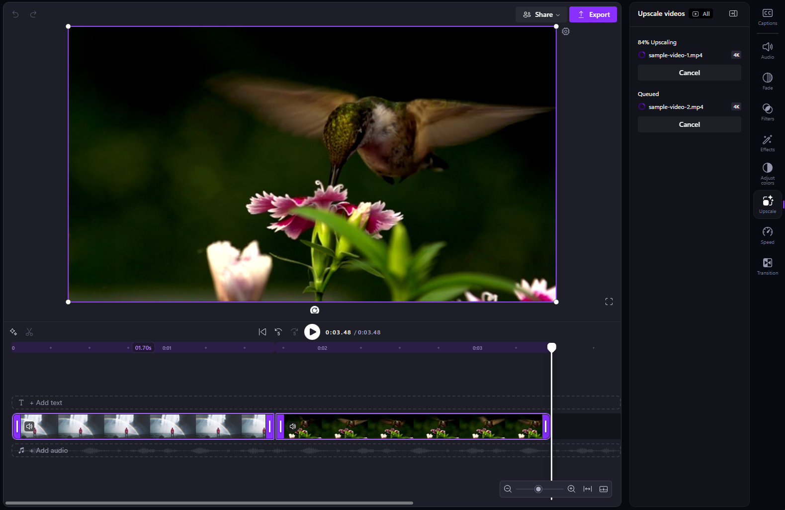Open the Speed panel

[768, 236]
